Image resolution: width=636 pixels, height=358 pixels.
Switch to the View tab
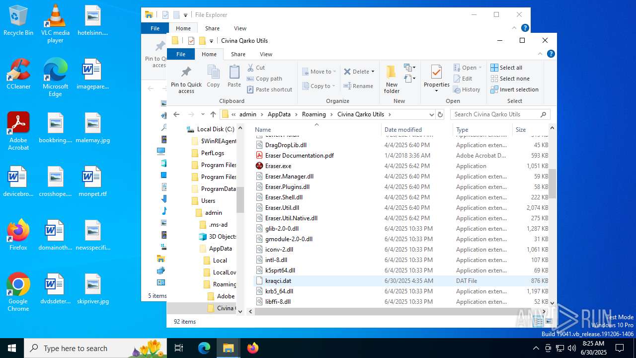[x=266, y=54]
